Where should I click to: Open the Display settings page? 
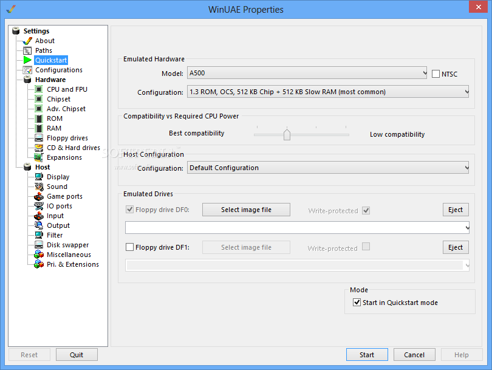pos(58,177)
